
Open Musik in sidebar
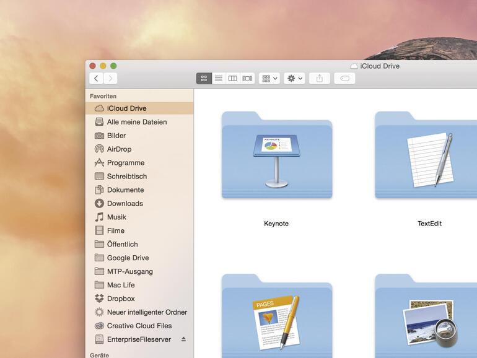coord(139,217)
